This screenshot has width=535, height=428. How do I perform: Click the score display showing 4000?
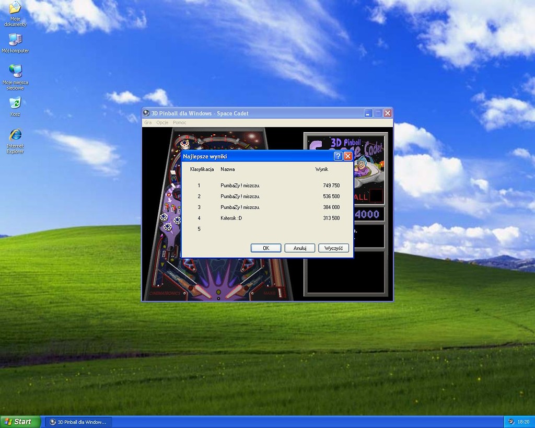pos(367,214)
